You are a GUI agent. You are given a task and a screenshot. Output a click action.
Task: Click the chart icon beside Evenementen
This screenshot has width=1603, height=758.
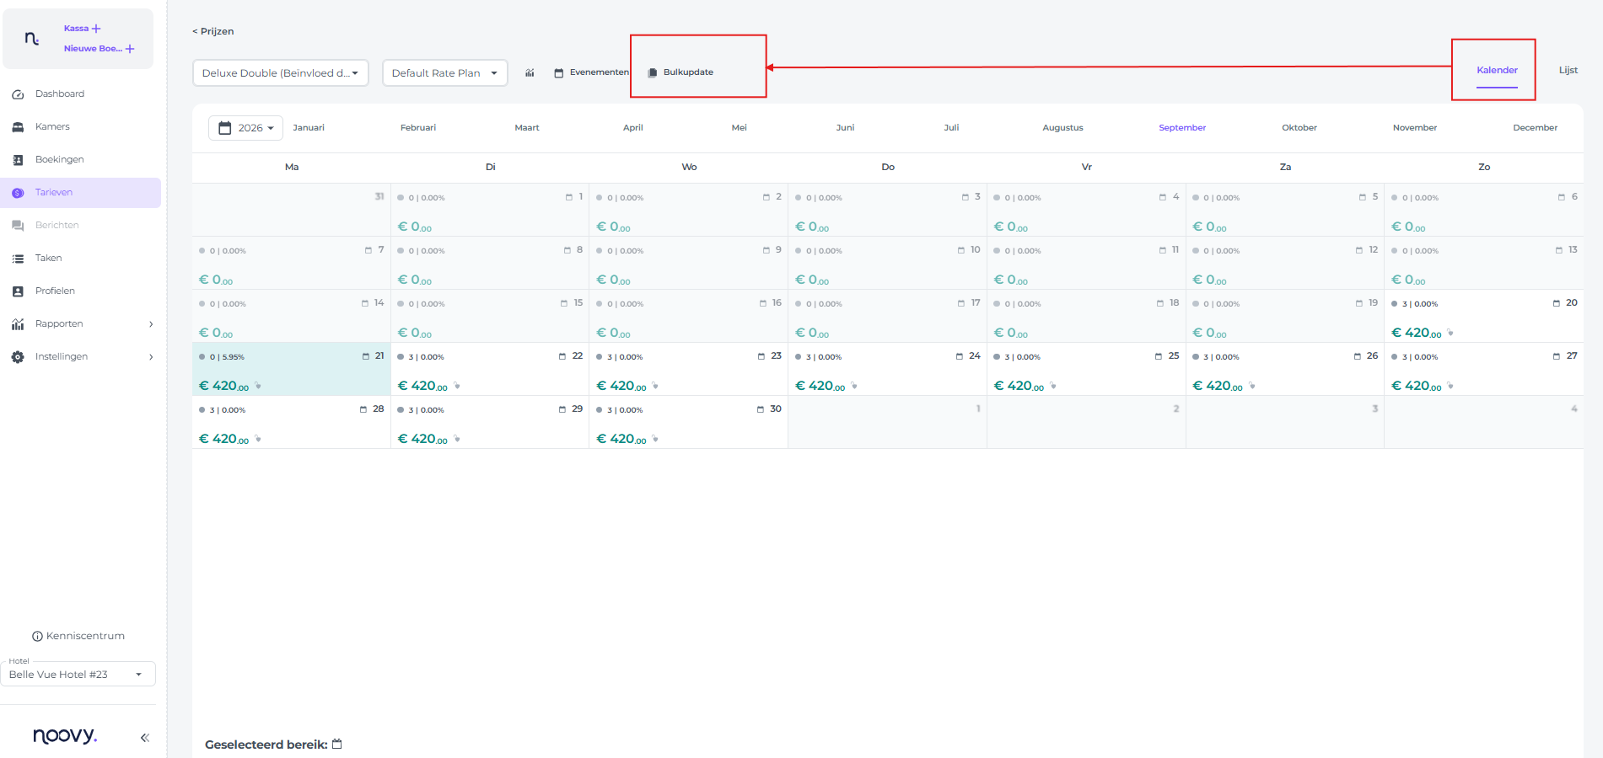click(530, 72)
